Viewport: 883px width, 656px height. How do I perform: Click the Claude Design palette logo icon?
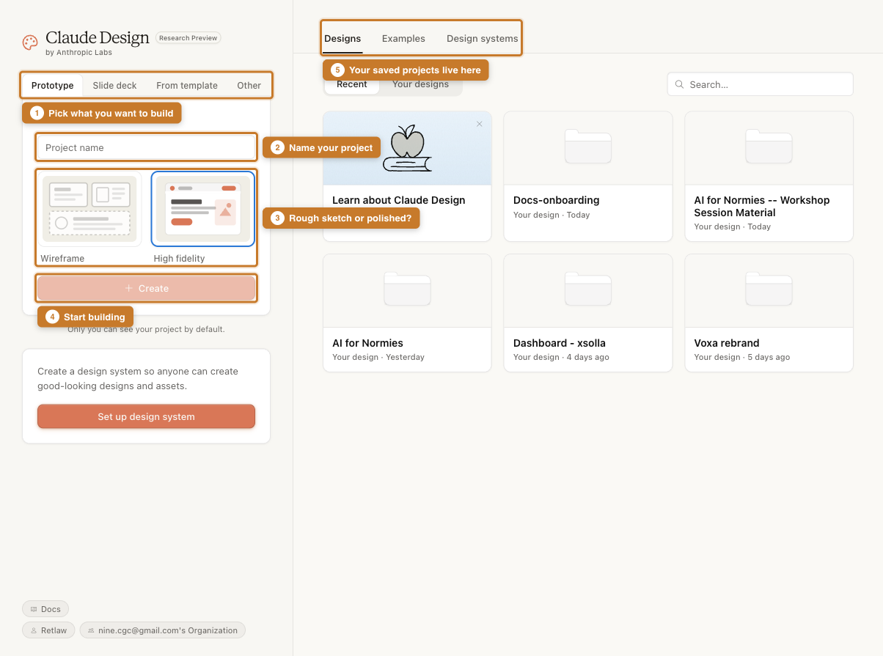point(30,43)
